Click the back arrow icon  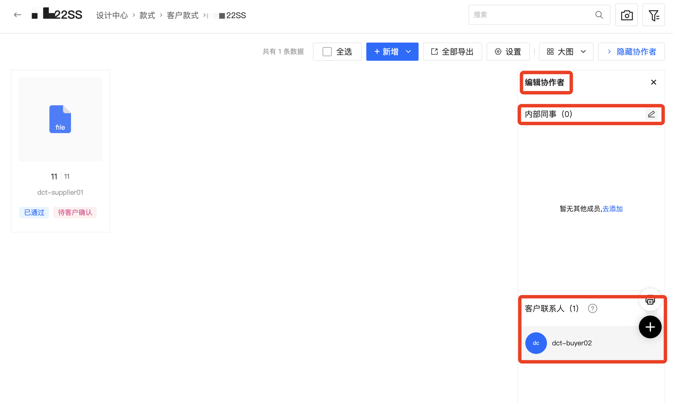pos(18,15)
